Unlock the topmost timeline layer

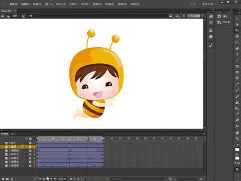[x=30, y=143]
